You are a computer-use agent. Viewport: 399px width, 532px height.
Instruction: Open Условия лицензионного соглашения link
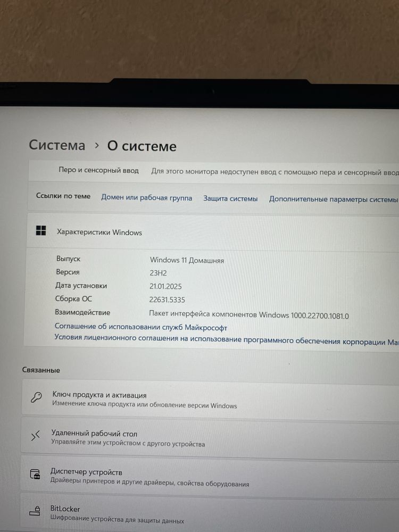point(227,339)
